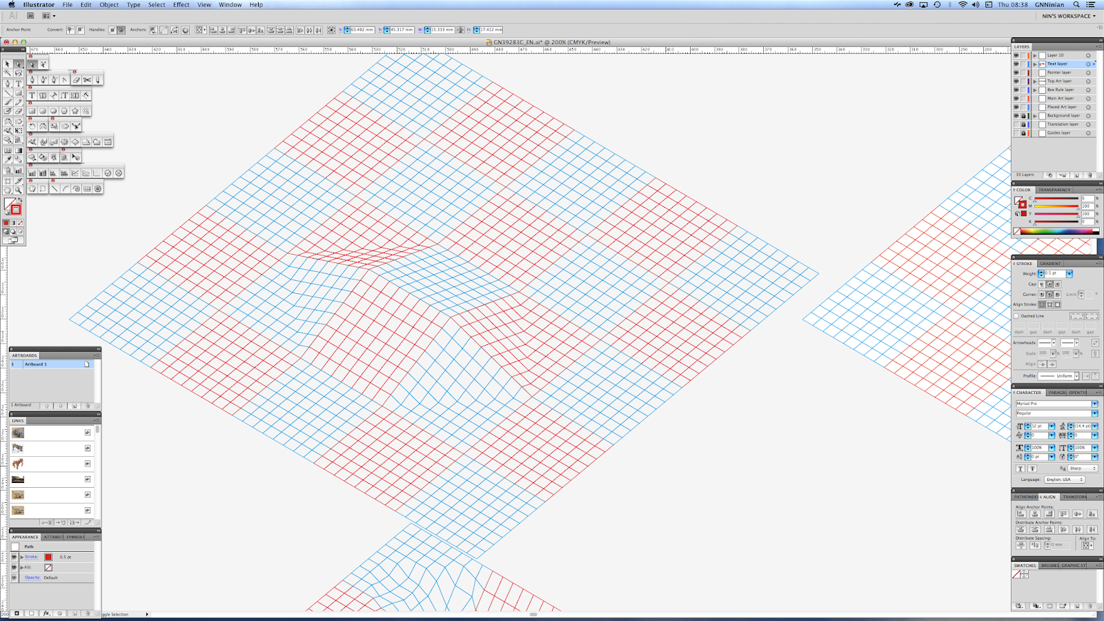Select the Magic Wand tool
This screenshot has width=1104, height=621.
pos(8,72)
